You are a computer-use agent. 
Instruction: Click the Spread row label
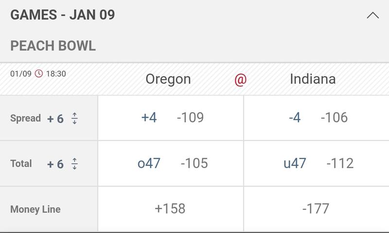click(x=25, y=118)
